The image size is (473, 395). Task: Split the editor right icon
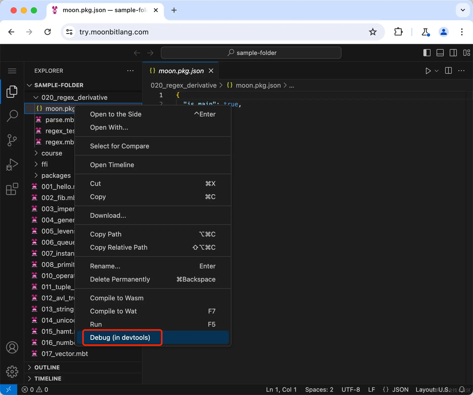coord(448,71)
